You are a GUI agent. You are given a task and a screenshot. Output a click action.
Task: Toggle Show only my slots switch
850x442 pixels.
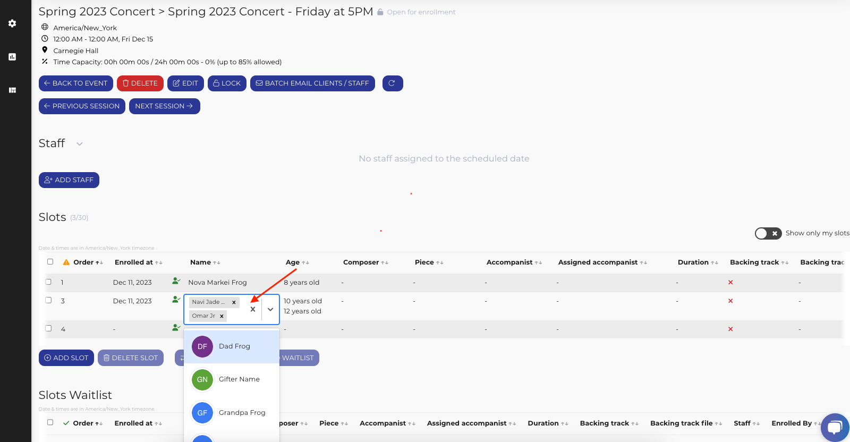pos(768,233)
